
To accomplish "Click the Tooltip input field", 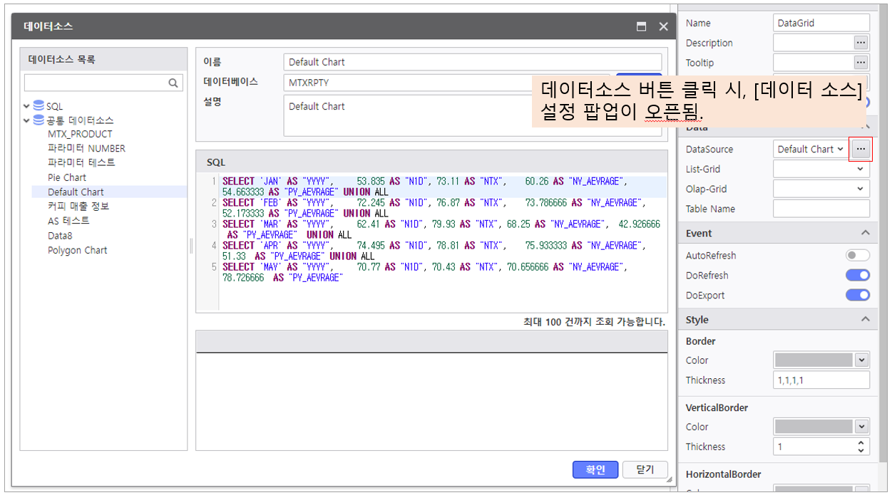I will (x=813, y=63).
